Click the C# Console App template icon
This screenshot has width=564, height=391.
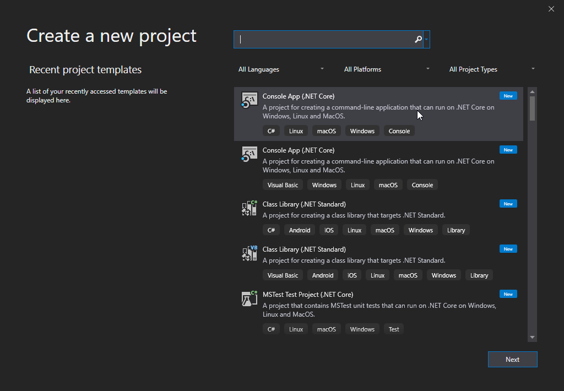click(x=250, y=100)
